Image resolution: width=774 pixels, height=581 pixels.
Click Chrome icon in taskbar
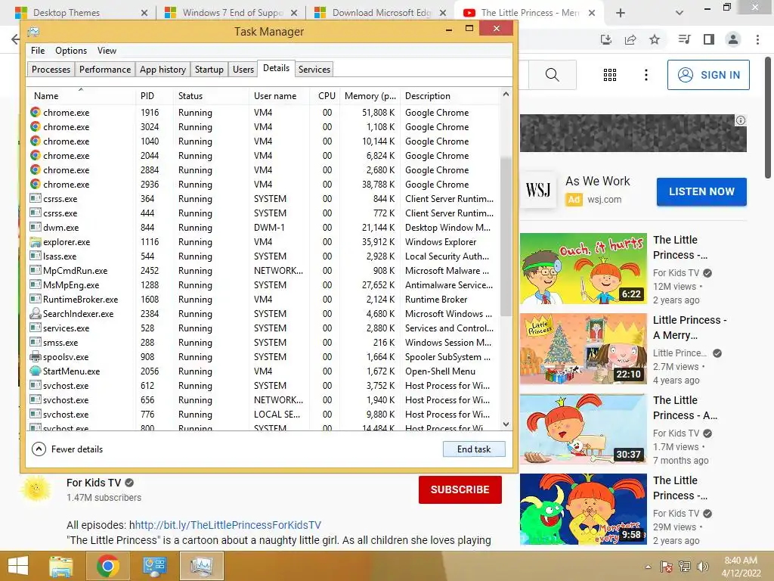[107, 566]
